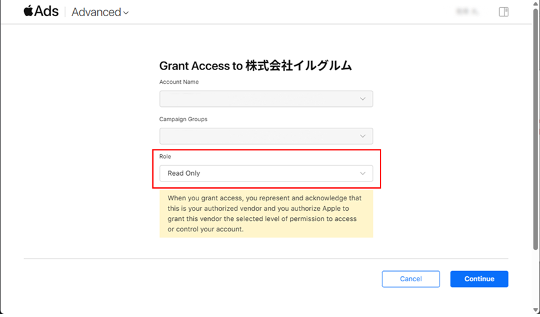Click the blue Continue button
The width and height of the screenshot is (540, 317).
[x=479, y=279]
